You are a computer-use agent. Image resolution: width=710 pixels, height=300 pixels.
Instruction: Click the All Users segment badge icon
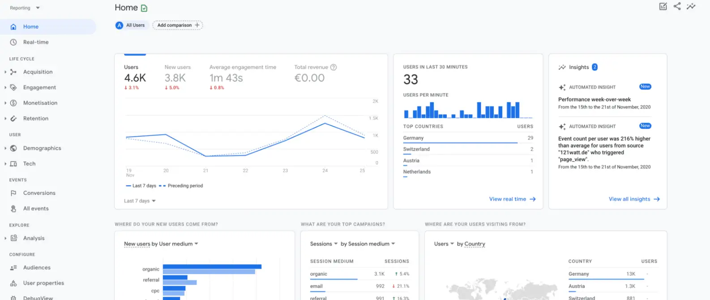click(119, 26)
